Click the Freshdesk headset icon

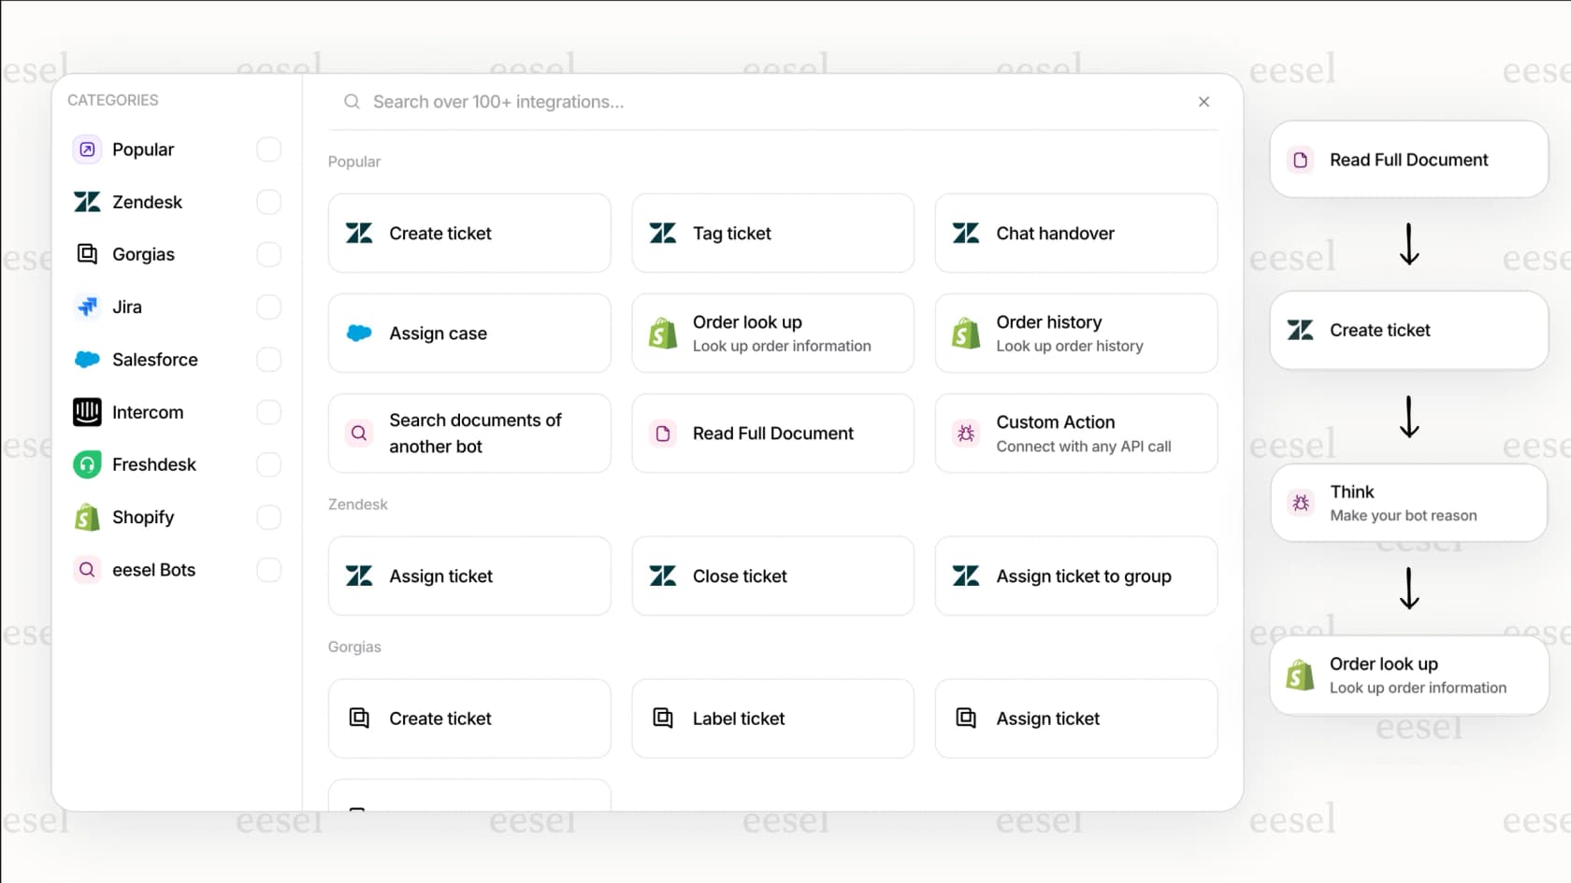(87, 464)
